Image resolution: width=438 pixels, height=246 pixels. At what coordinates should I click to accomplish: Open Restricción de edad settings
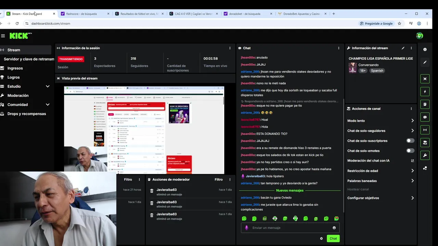coord(381,171)
